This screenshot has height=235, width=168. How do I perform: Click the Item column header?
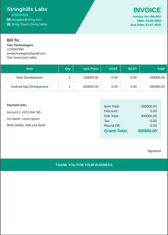30,69
